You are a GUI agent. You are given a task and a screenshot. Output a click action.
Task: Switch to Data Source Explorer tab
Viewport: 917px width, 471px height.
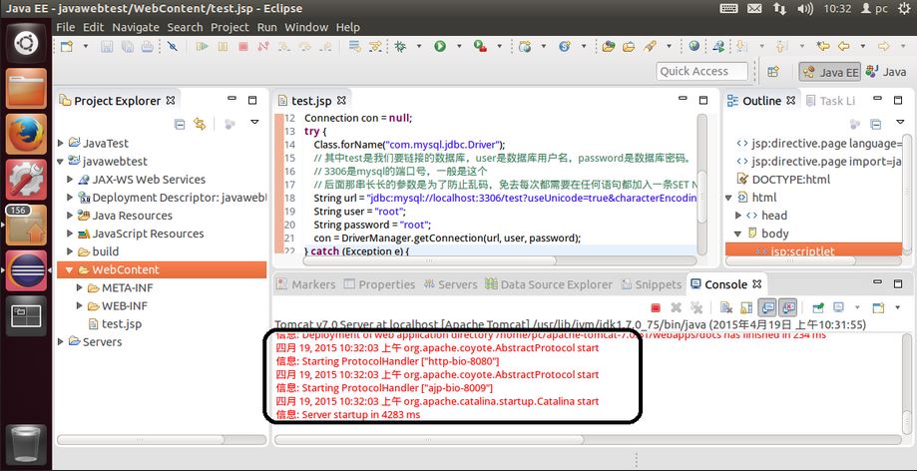coord(549,284)
